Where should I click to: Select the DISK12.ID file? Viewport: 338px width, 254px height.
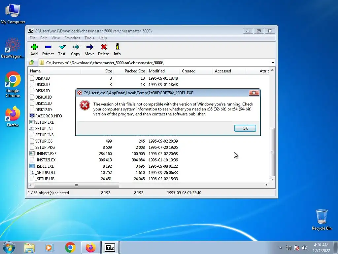click(43, 109)
